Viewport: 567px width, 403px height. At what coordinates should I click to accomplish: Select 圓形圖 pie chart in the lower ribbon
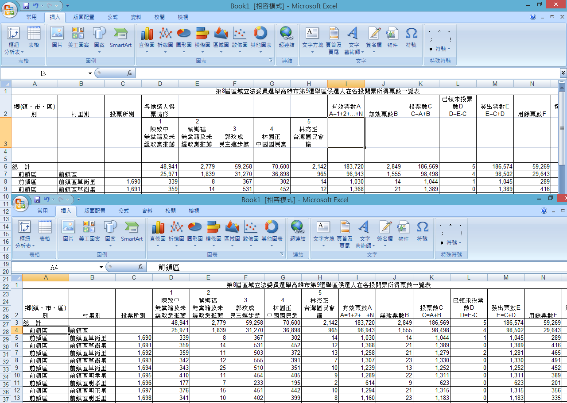pyautogui.click(x=194, y=232)
